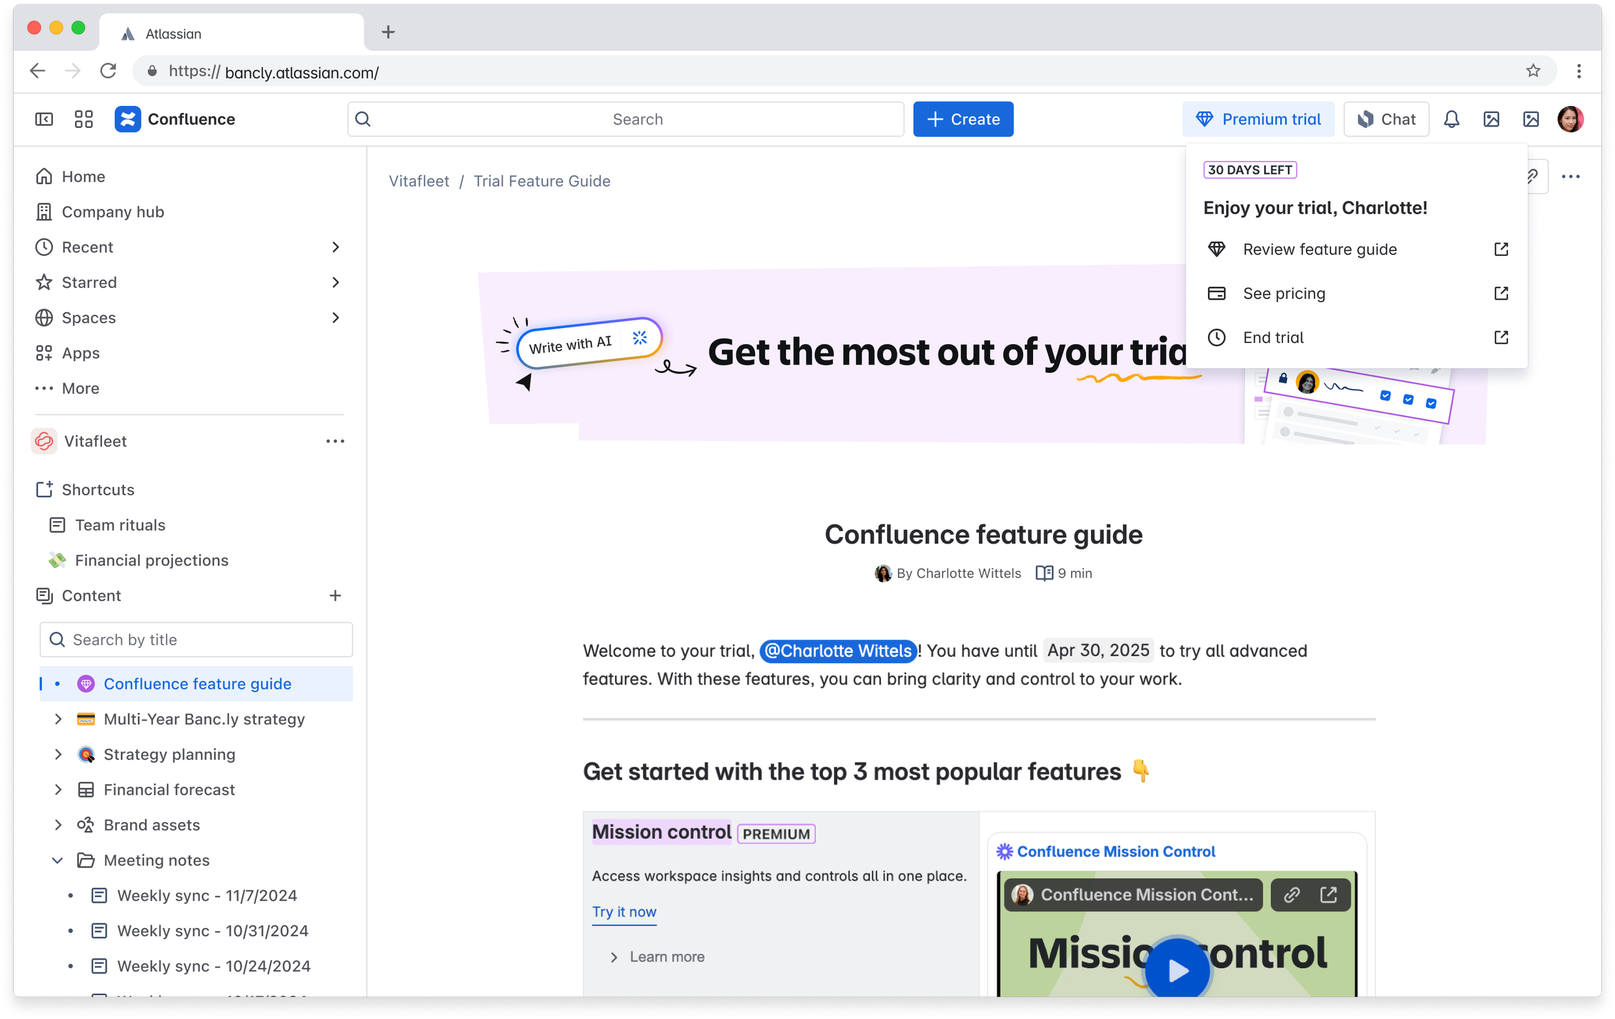This screenshot has height=1019, width=1615.
Task: Open the page more-actions ellipsis
Action: pyautogui.click(x=1570, y=177)
